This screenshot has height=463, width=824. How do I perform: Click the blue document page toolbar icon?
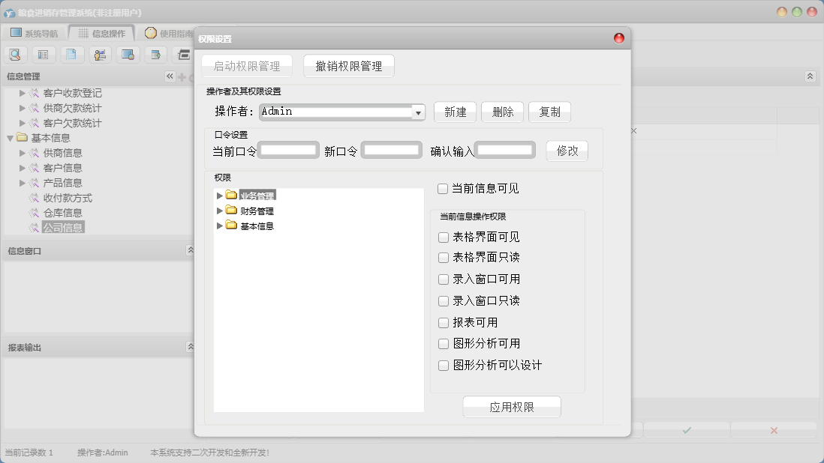71,55
